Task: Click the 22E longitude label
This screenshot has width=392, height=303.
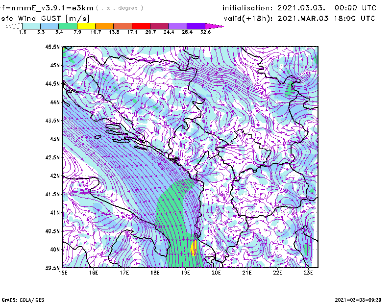Action: (277, 273)
